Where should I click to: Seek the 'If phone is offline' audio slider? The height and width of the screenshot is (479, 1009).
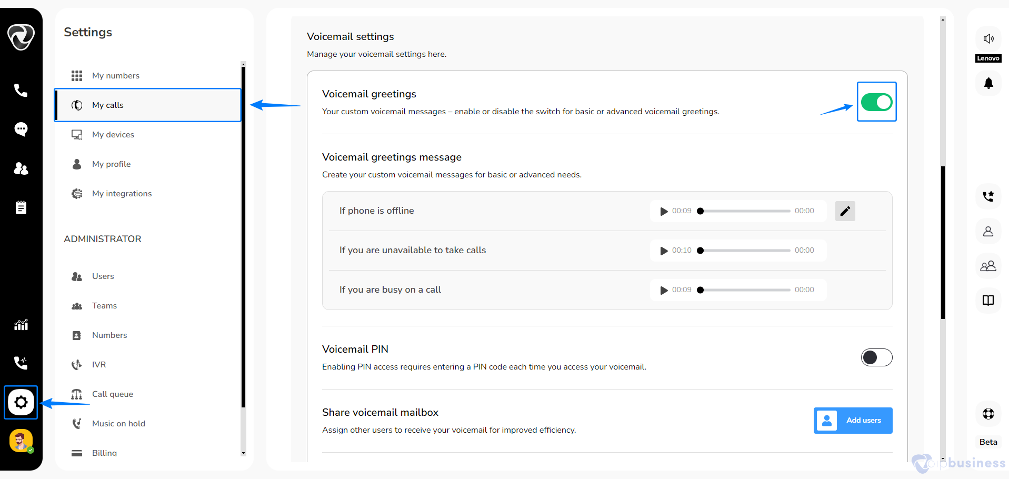(x=745, y=211)
